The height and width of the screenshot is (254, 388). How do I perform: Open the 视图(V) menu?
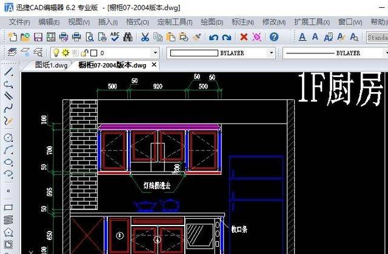(79, 22)
